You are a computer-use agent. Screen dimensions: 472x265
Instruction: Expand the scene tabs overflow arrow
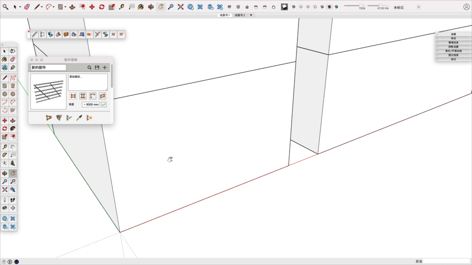pyautogui.click(x=251, y=15)
